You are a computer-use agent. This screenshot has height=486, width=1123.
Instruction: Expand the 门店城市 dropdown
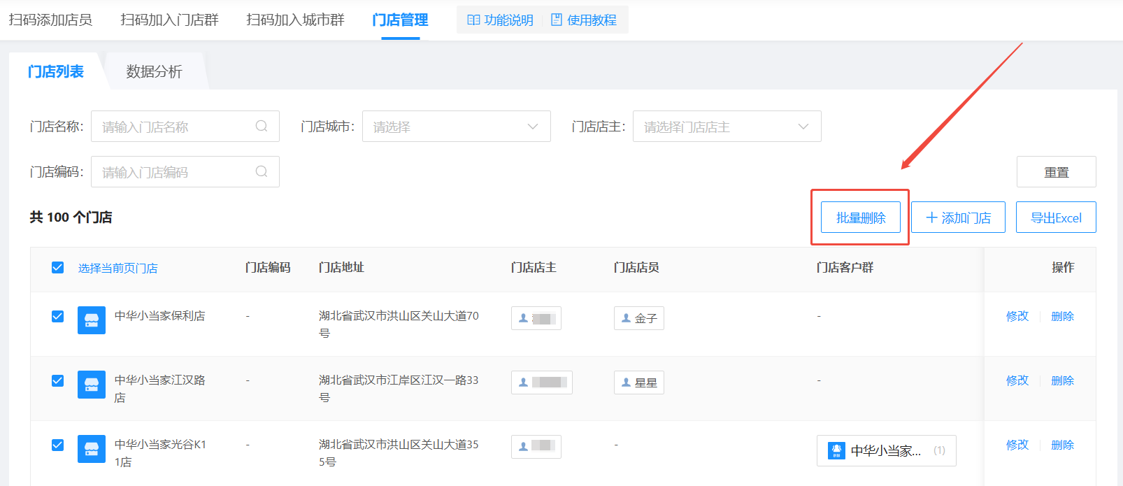(456, 127)
